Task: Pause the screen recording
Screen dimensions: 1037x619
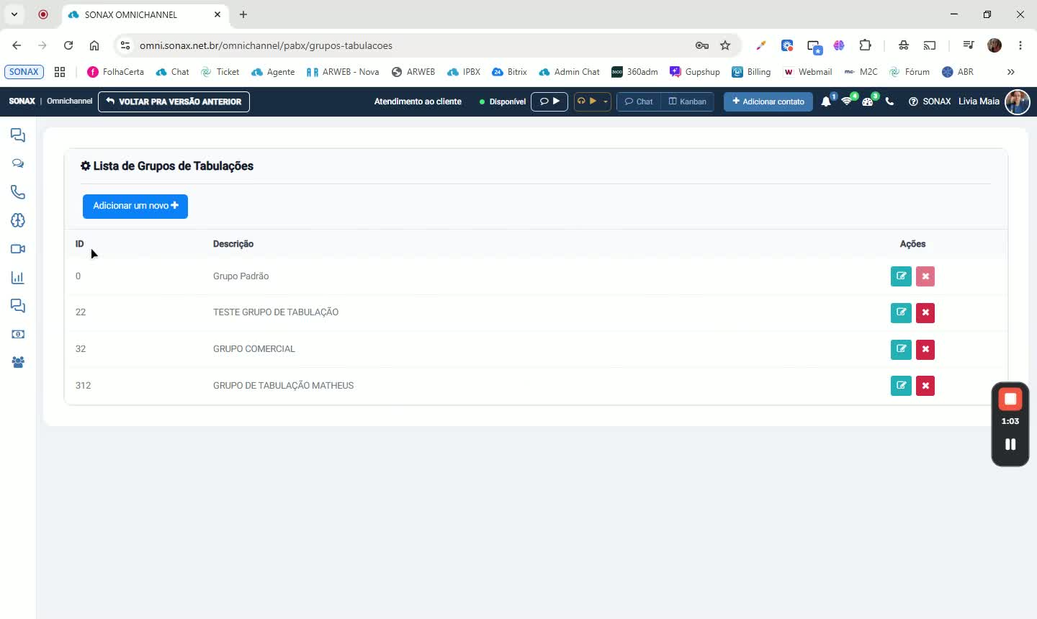Action: coord(1010,444)
